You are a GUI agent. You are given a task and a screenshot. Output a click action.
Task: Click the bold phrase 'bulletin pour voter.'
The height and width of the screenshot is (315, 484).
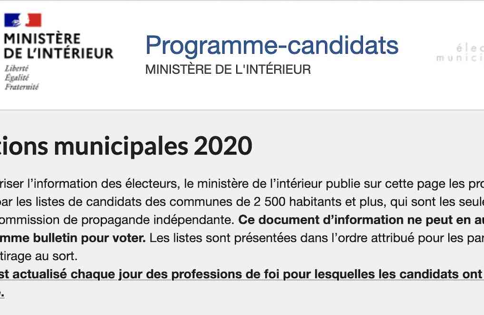[89, 238]
